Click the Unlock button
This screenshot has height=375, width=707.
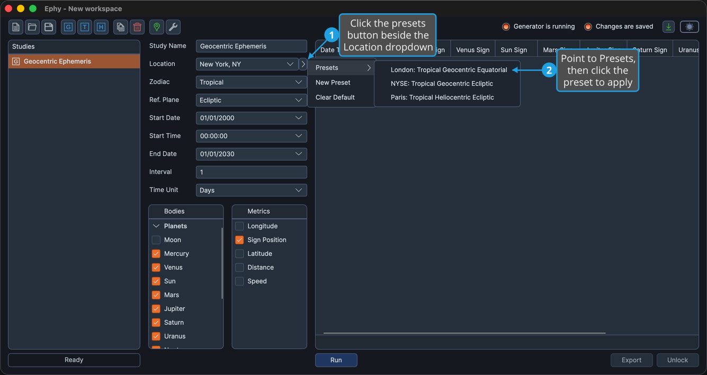[677, 360]
